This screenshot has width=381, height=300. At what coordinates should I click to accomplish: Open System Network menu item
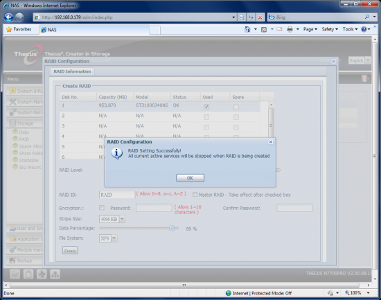[25, 112]
